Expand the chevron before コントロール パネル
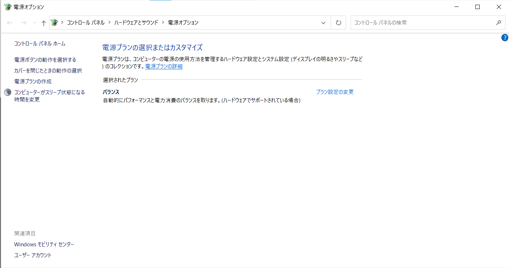This screenshot has width=509, height=268. click(x=62, y=22)
